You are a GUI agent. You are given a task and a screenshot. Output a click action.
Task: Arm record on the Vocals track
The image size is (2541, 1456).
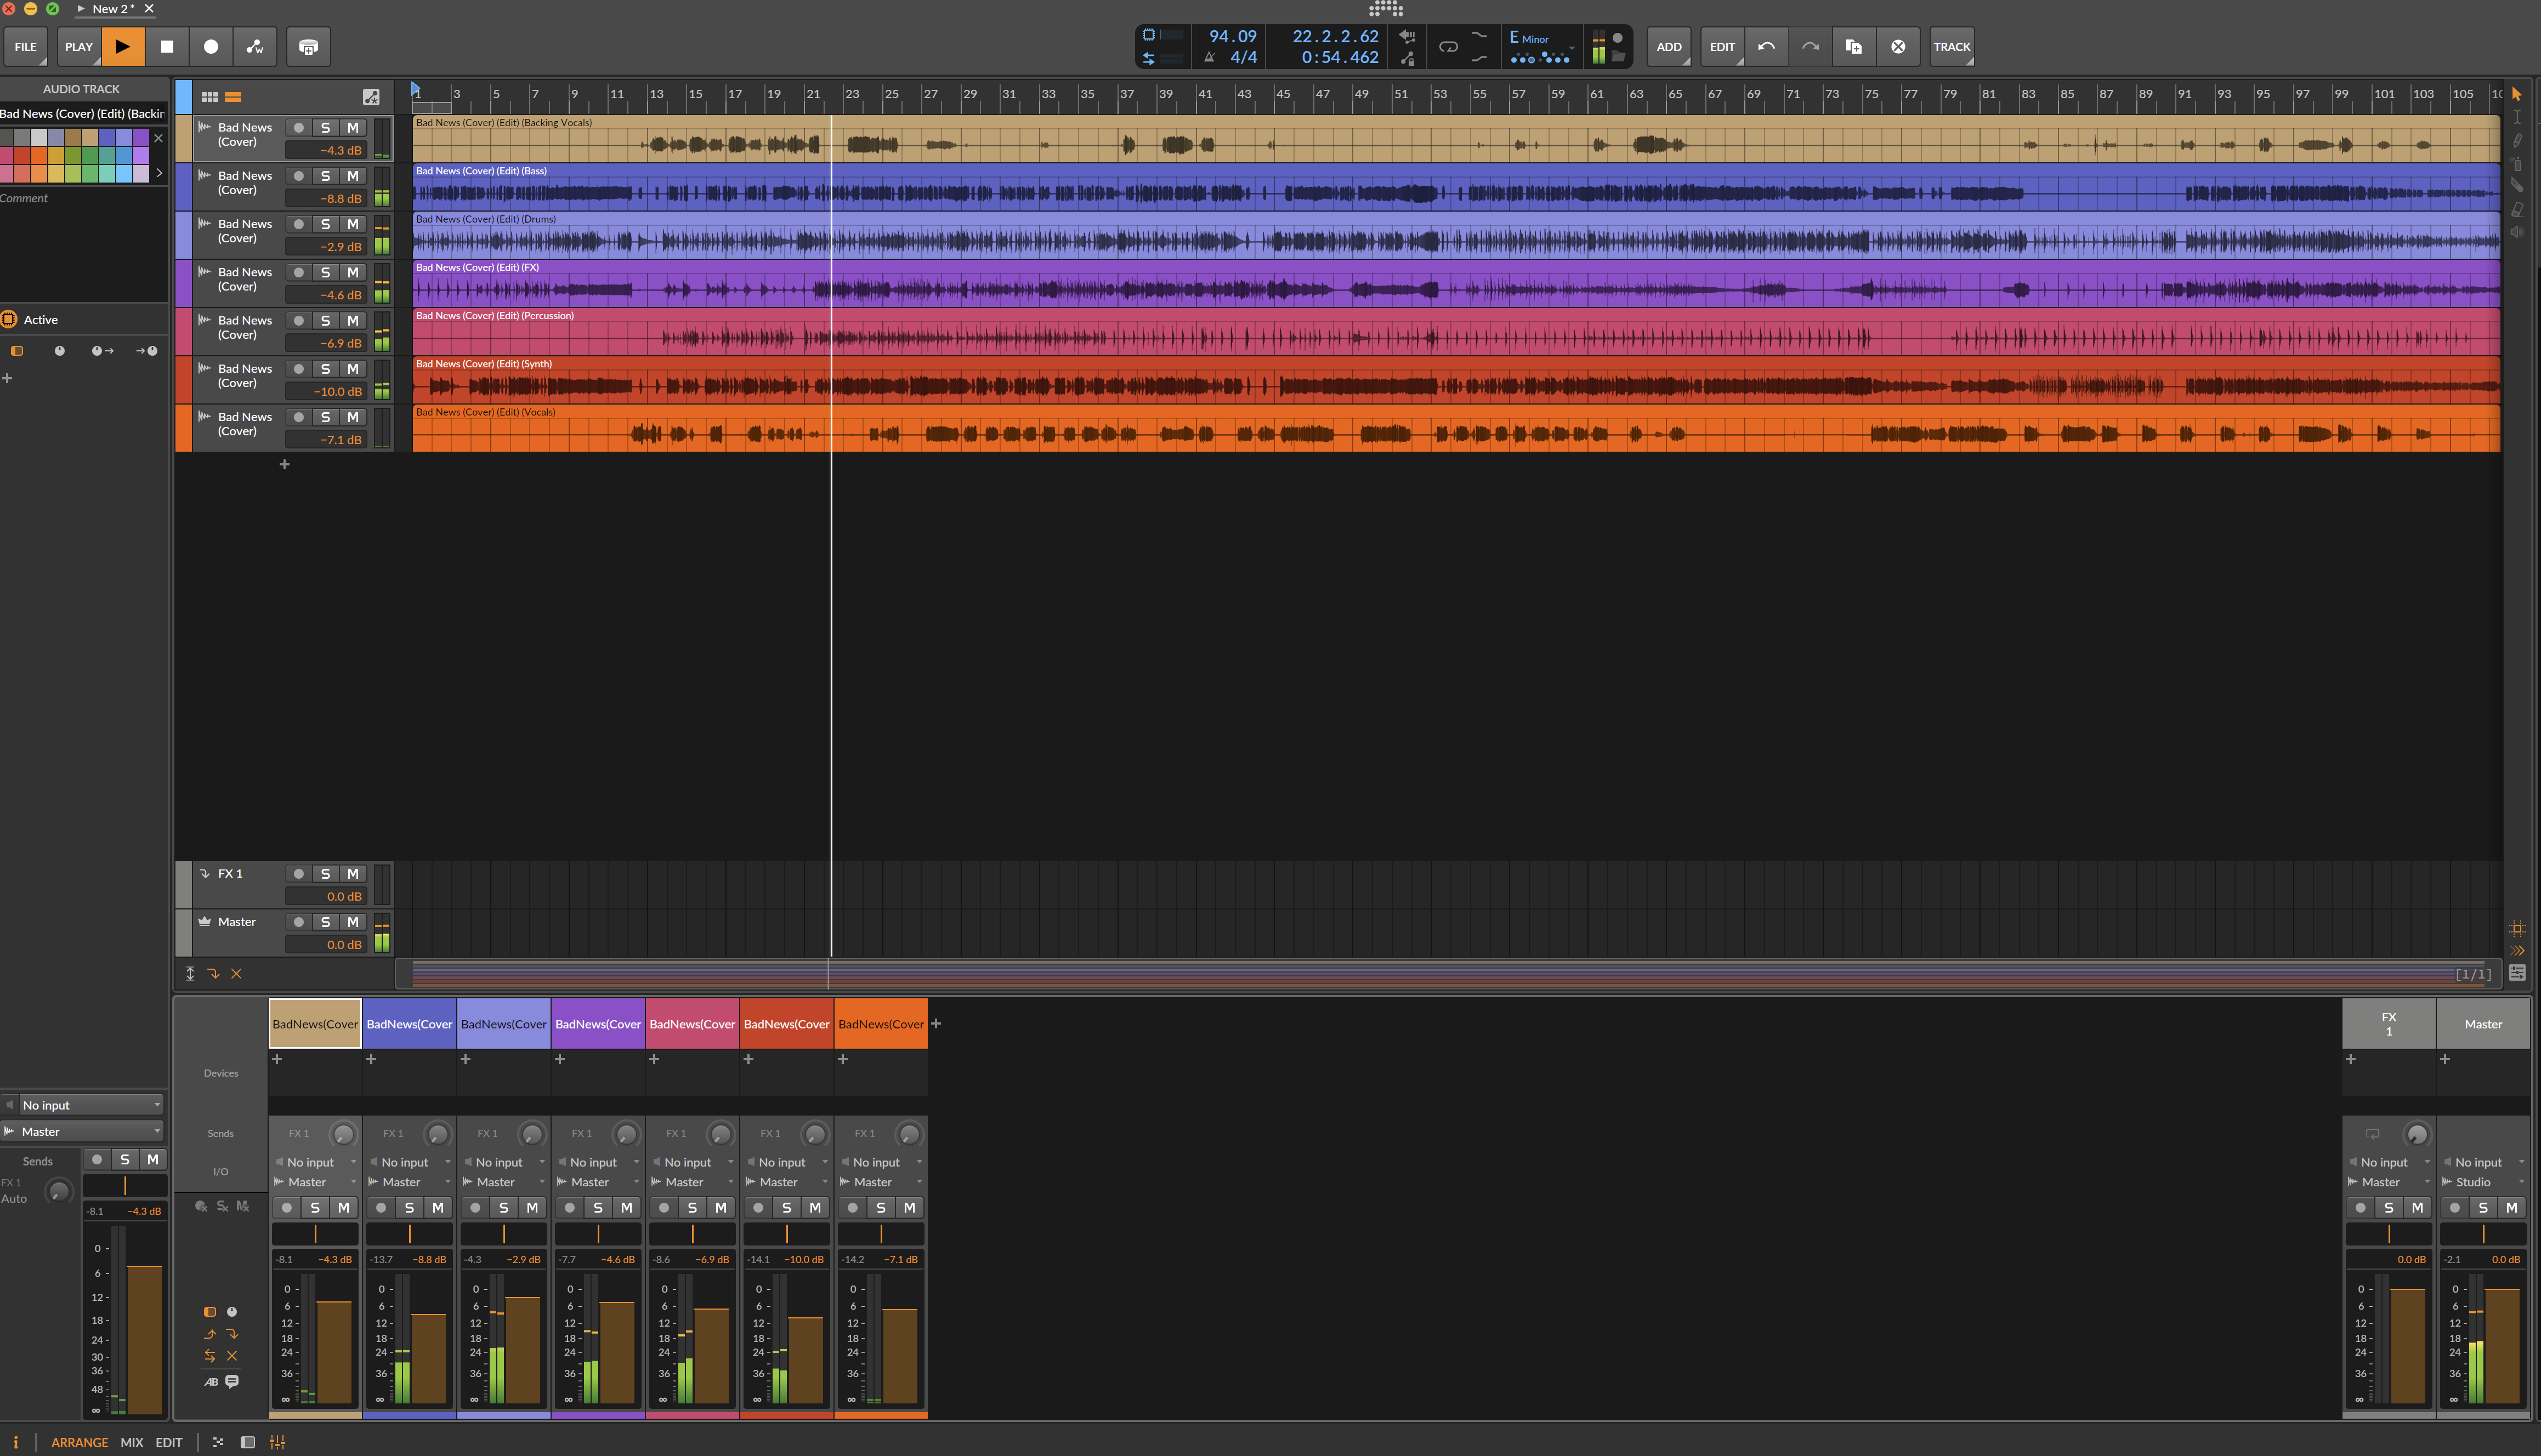point(298,417)
